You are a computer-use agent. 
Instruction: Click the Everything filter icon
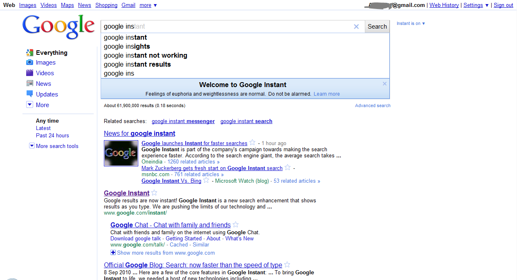pyautogui.click(x=29, y=53)
